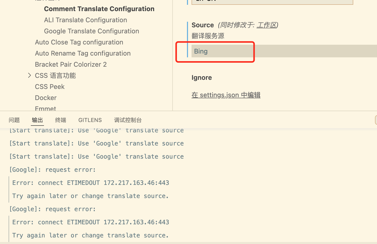Screen dimensions: 377x244
Task: Click the Ignore setting heading
Action: 201,78
